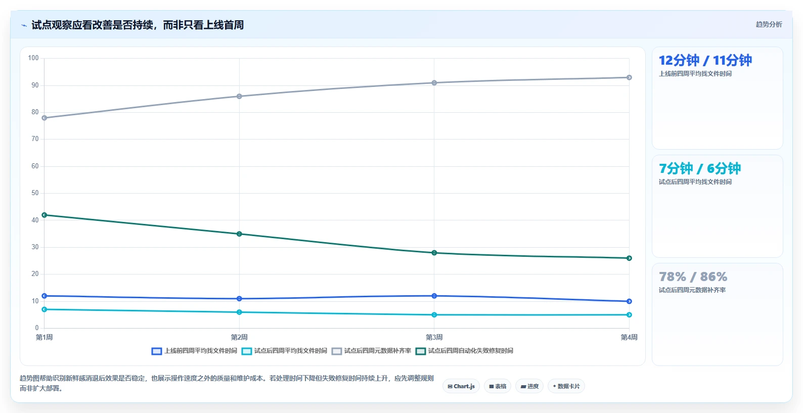
Task: Click card caption 试点后四周平均找文件时间
Action: pyautogui.click(x=695, y=182)
